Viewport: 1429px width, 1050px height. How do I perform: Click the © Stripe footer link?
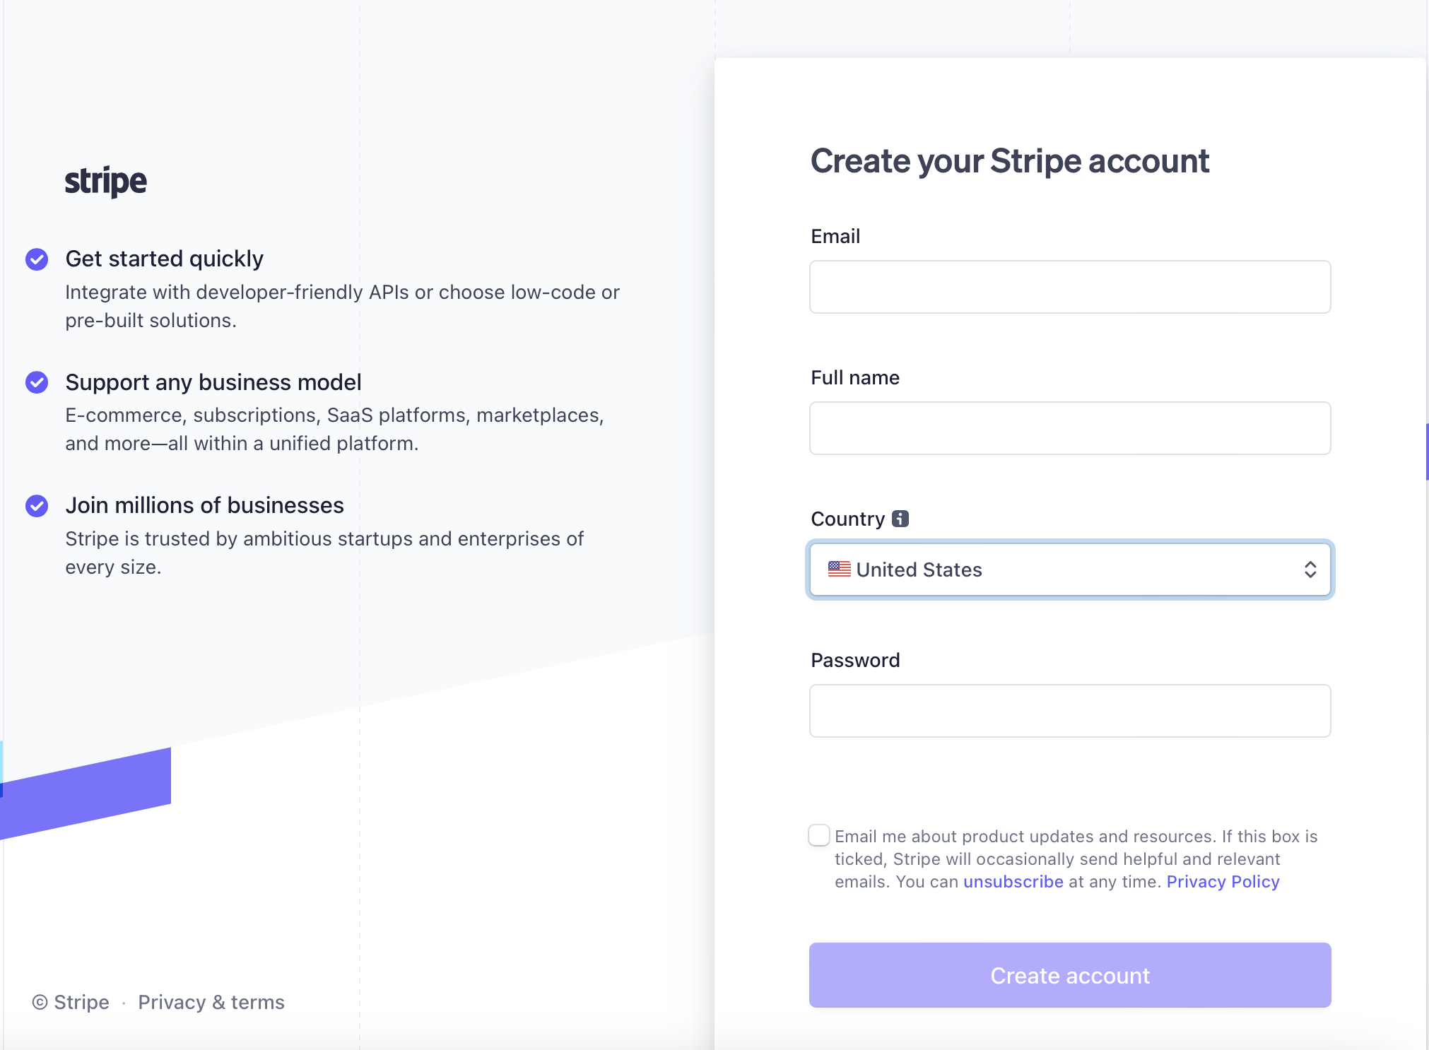coord(71,1002)
